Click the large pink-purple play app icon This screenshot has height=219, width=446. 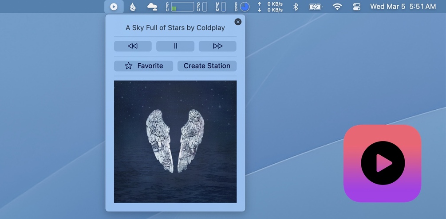pos(383,163)
